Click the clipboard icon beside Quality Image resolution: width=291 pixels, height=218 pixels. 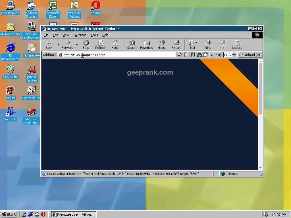click(x=206, y=55)
